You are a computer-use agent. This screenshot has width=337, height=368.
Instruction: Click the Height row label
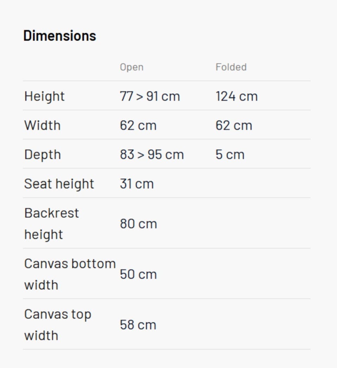click(45, 96)
